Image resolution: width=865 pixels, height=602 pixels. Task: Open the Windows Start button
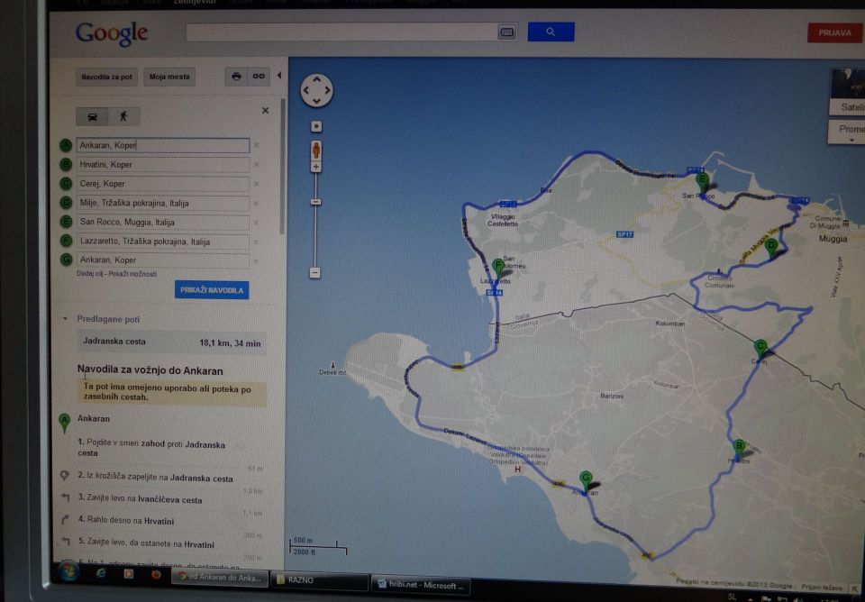coord(69,571)
